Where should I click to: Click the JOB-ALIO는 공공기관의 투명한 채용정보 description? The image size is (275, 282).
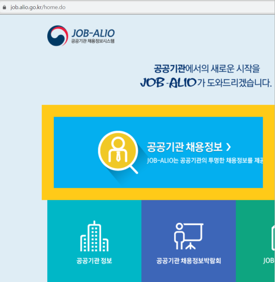point(205,160)
